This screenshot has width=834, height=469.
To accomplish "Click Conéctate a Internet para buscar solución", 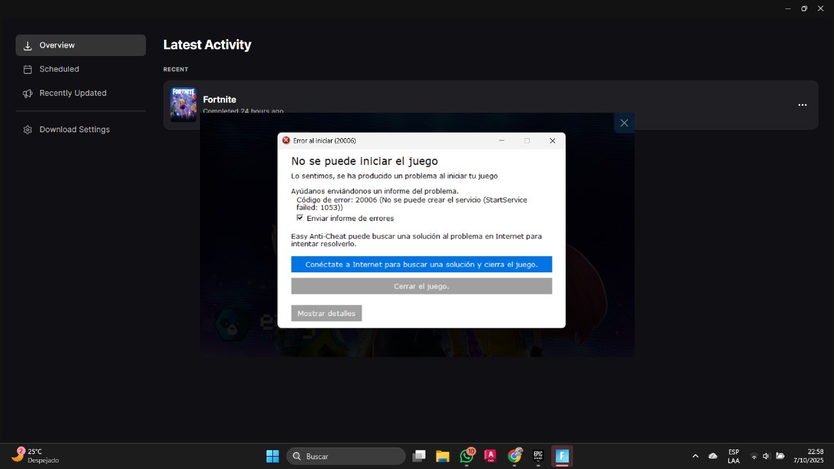I will pos(421,264).
